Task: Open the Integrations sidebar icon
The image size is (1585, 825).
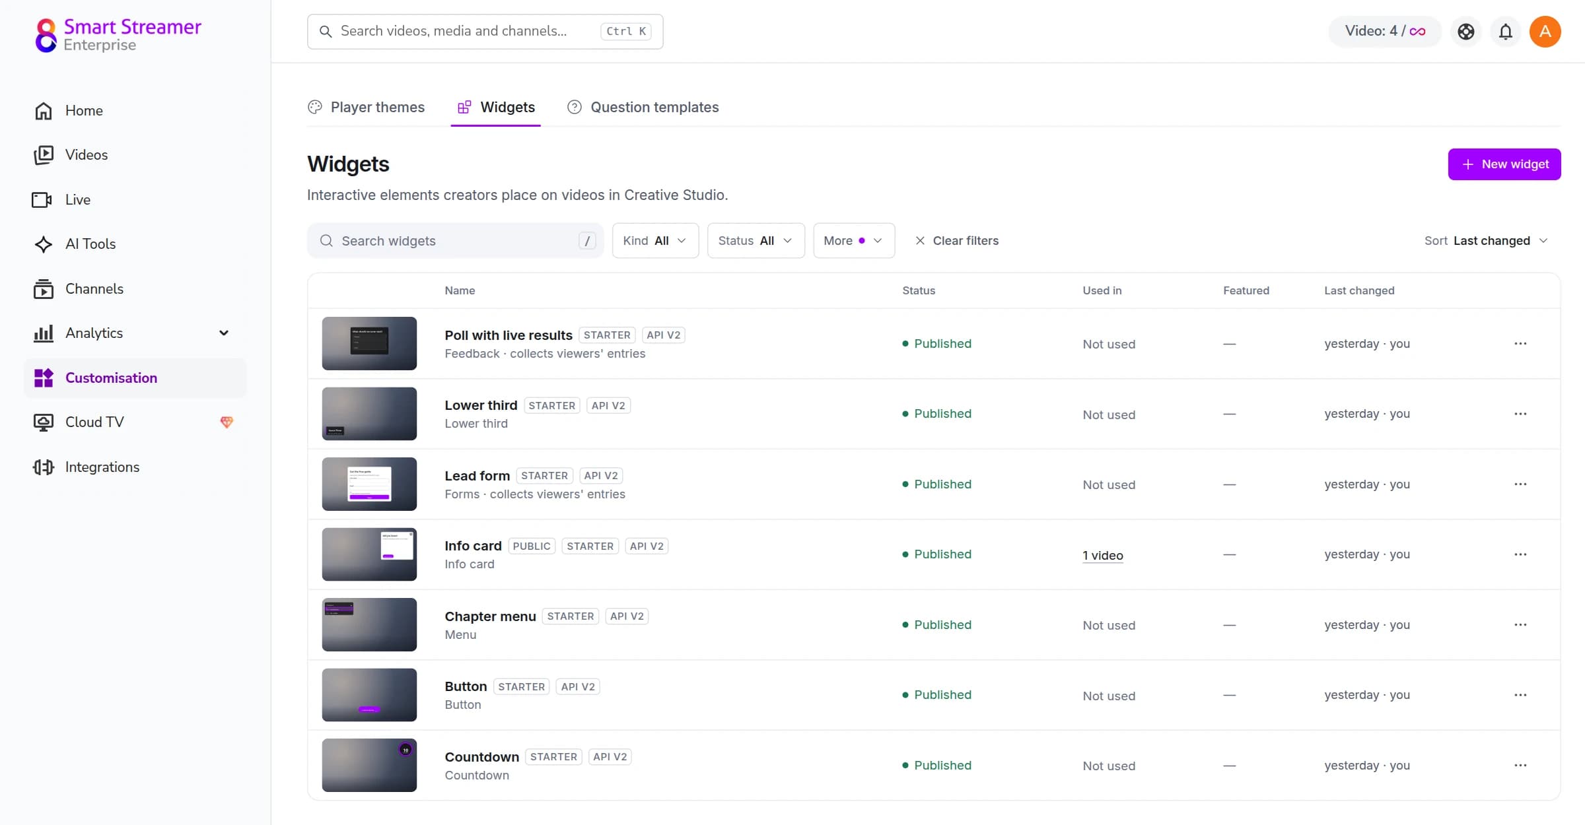Action: click(x=44, y=467)
